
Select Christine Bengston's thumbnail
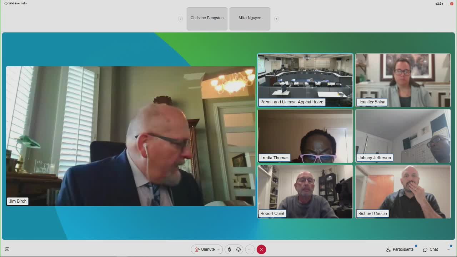click(x=207, y=19)
